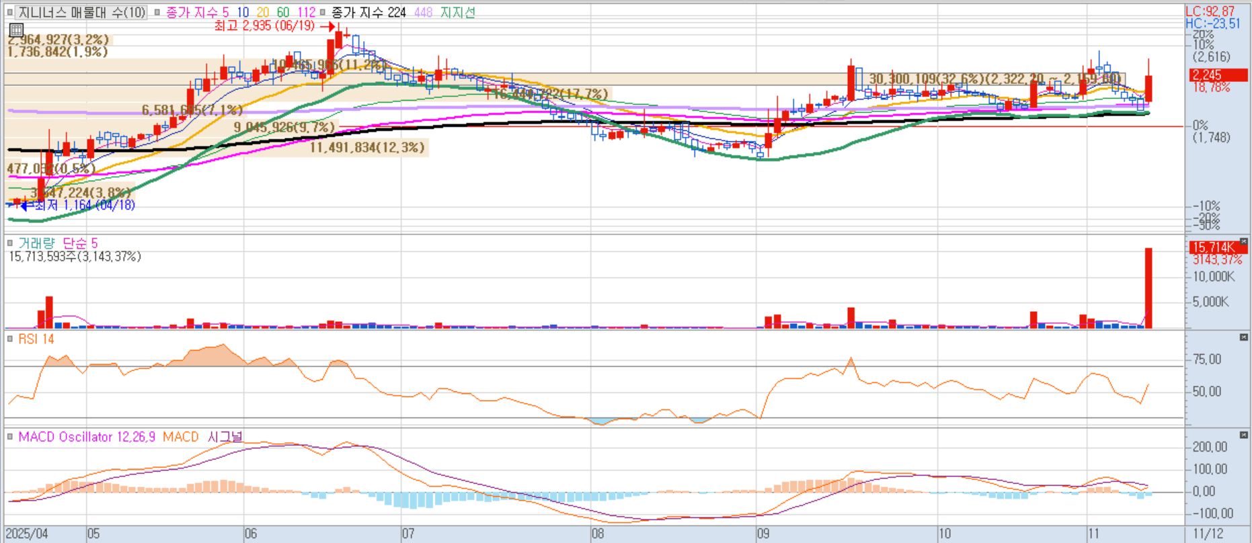Close the volume panel with its X icon

point(1244,241)
